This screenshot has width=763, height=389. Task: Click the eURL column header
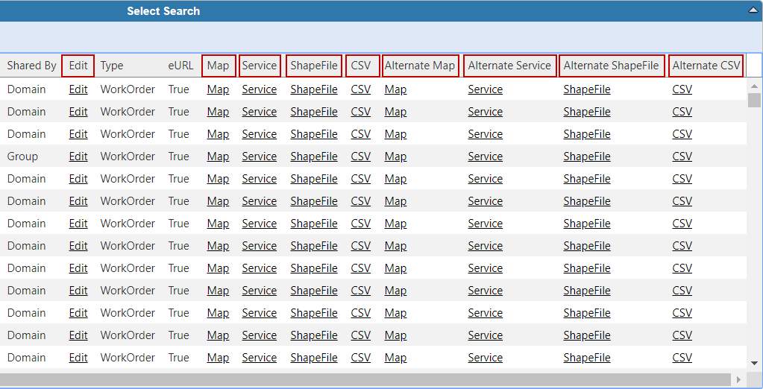(180, 66)
